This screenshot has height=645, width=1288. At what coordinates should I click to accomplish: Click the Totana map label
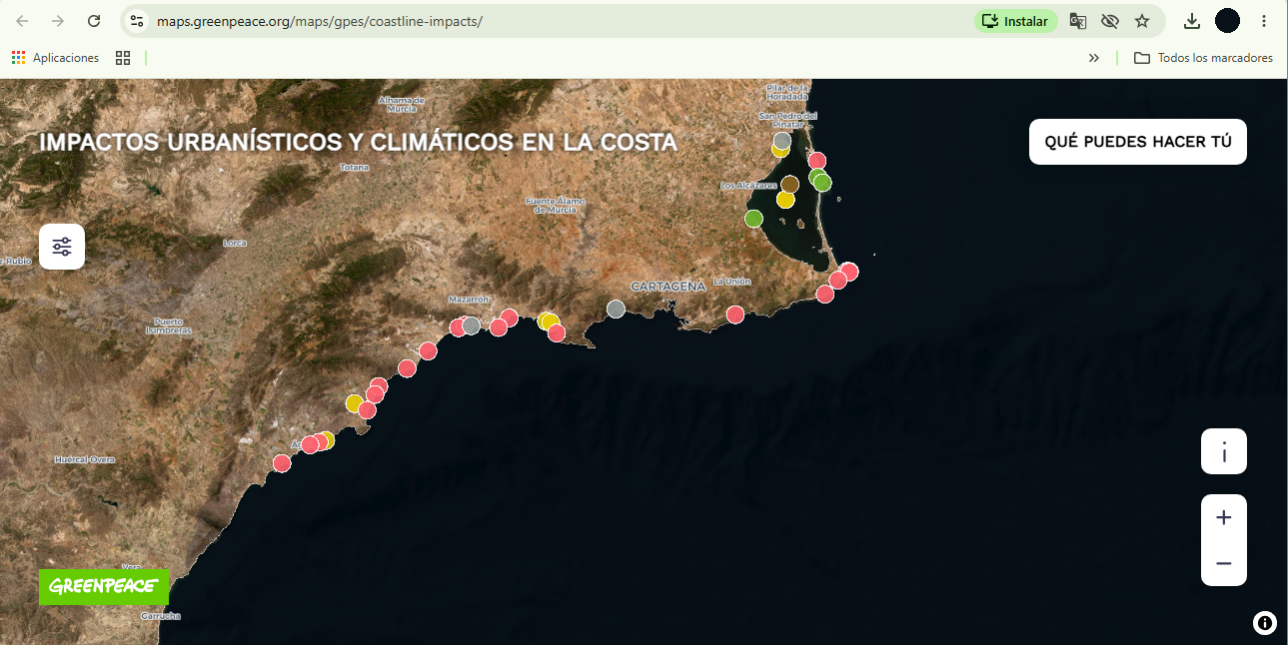point(354,168)
